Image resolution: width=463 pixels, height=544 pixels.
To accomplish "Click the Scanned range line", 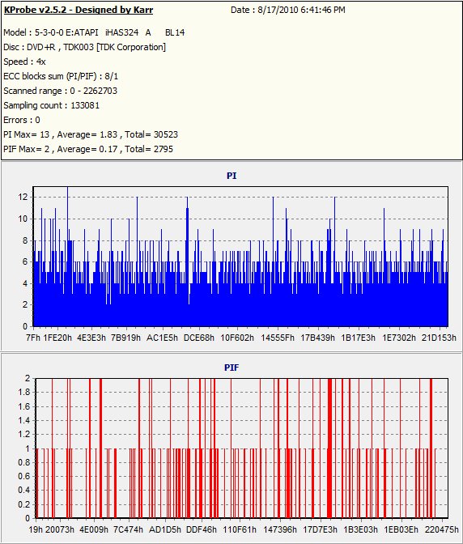I will (x=61, y=91).
